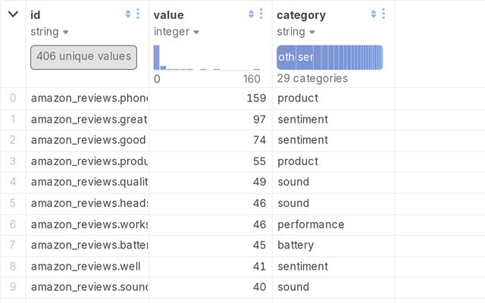This screenshot has height=303, width=485.
Task: Sort the id column
Action: click(x=127, y=14)
